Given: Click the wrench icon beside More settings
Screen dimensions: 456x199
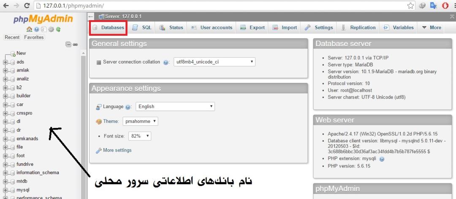Looking at the screenshot, I should (x=98, y=150).
